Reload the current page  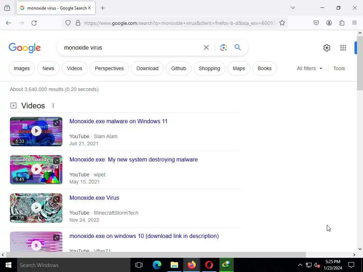[x=34, y=23]
